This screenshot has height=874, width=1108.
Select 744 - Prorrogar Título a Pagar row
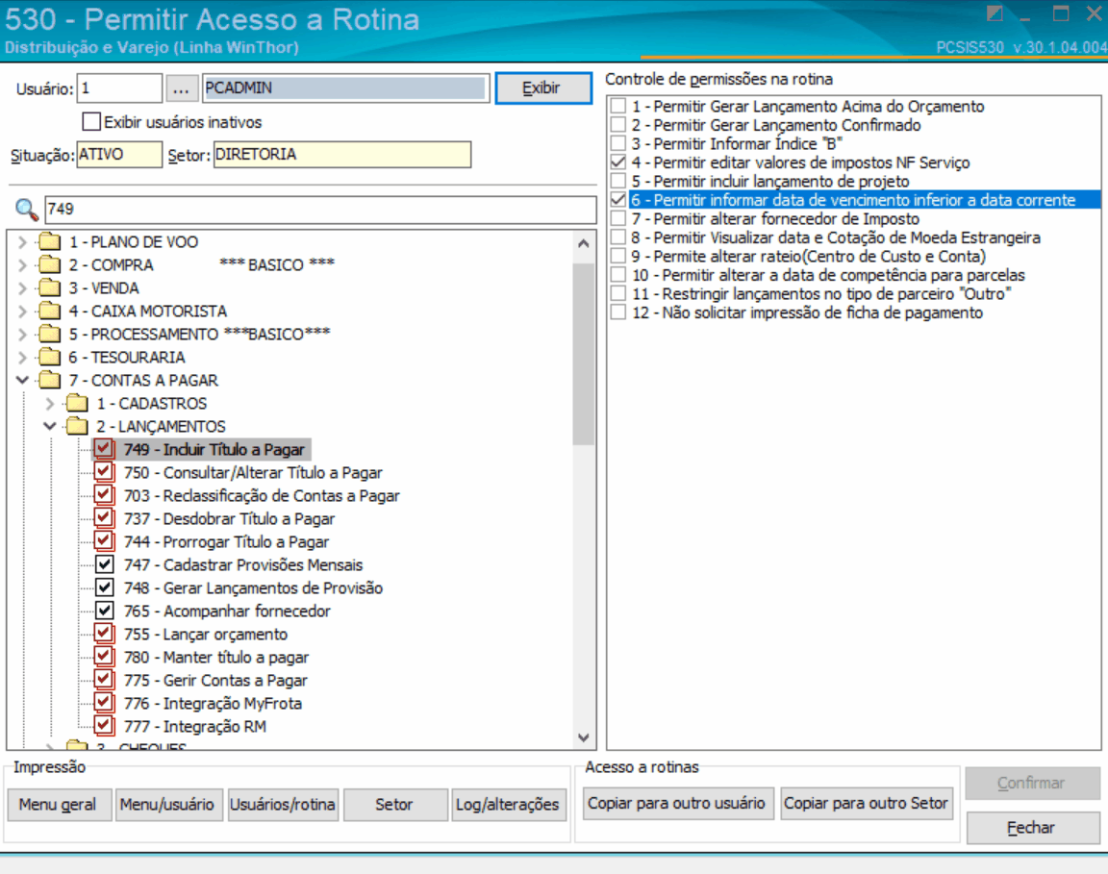226,542
